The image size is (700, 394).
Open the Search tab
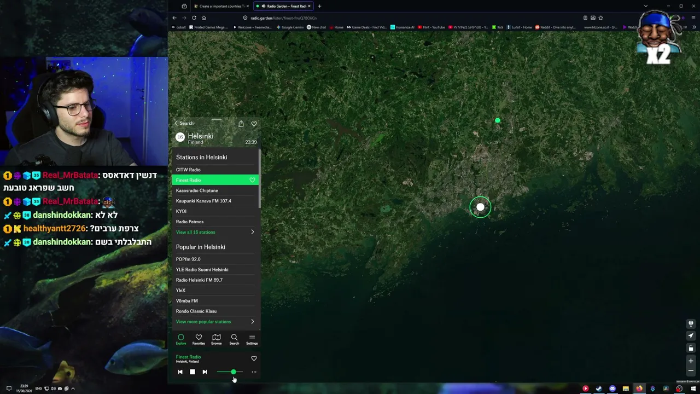(234, 339)
